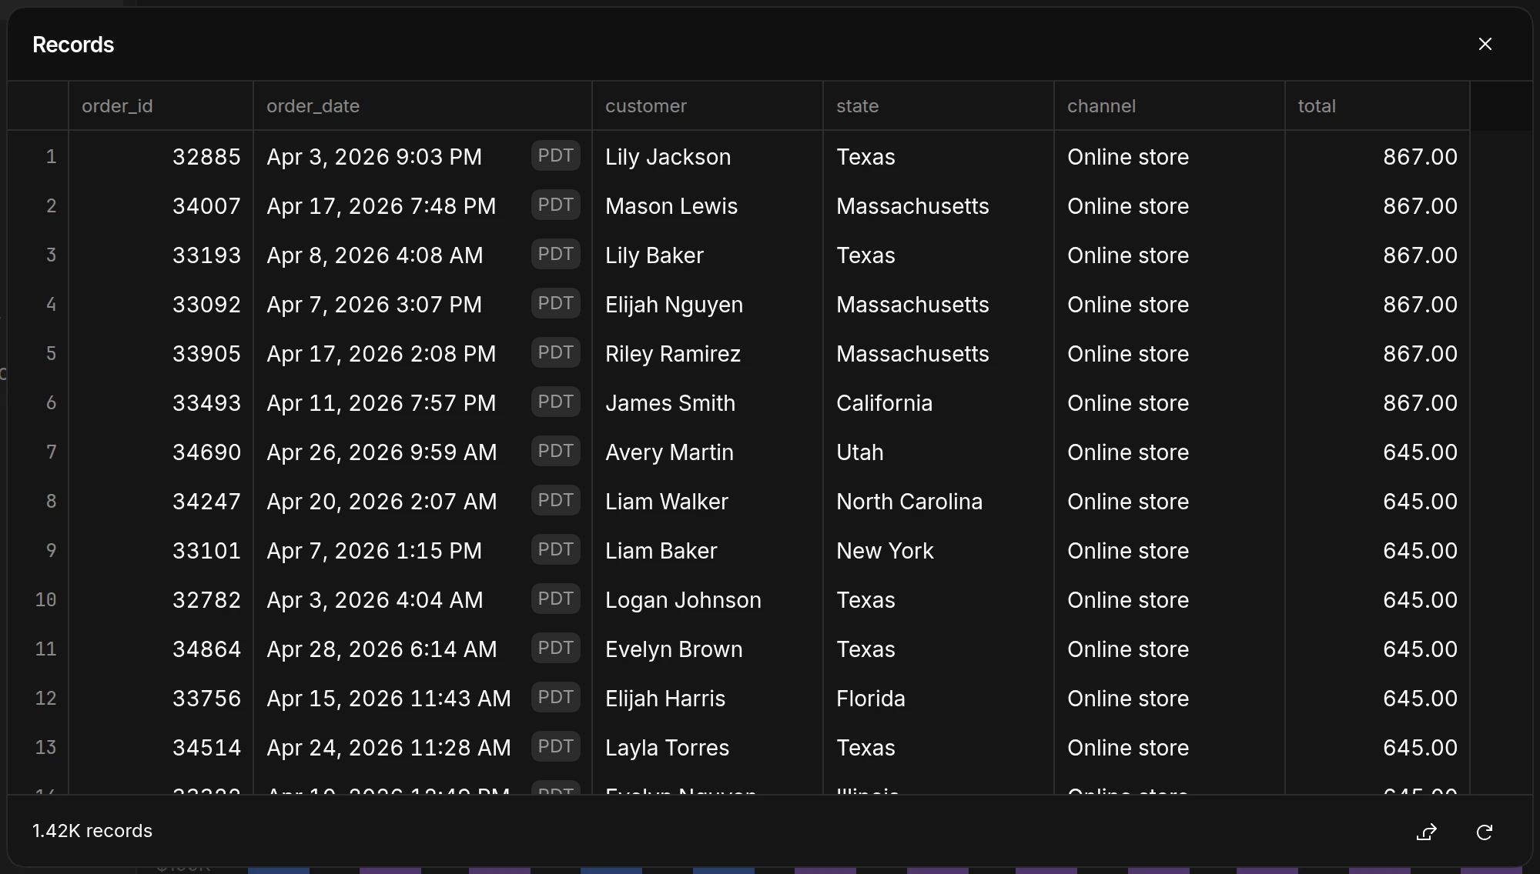Select Riley Ramirez in customer column
Viewport: 1540px width, 874px height.
coord(708,353)
